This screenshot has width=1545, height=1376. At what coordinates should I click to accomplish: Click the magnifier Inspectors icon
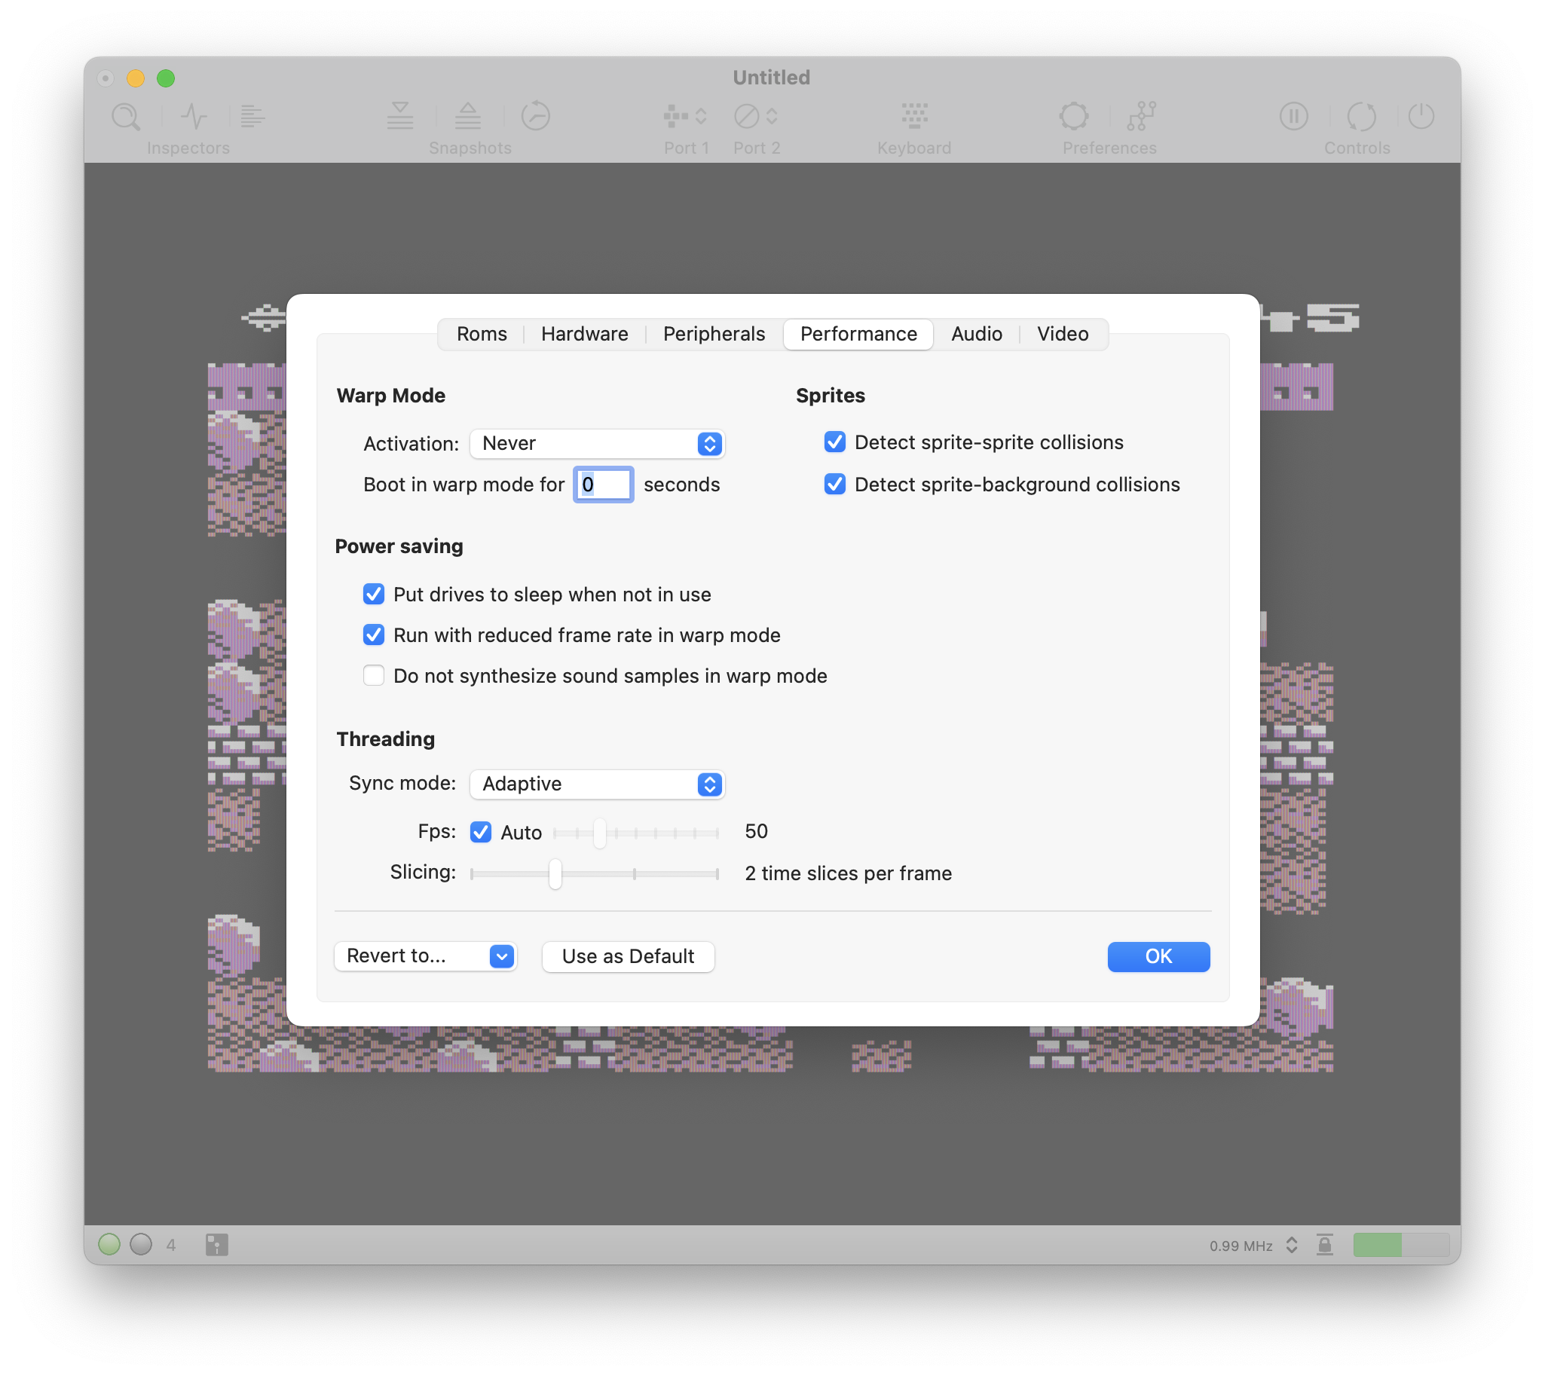[x=126, y=117]
